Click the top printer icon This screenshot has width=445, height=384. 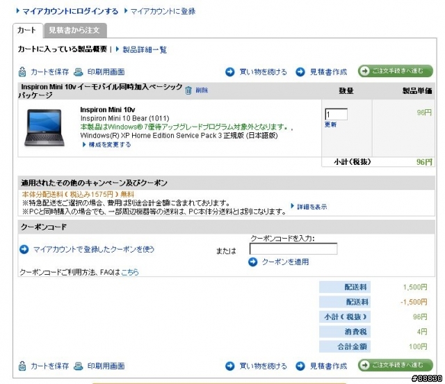pyautogui.click(x=79, y=72)
